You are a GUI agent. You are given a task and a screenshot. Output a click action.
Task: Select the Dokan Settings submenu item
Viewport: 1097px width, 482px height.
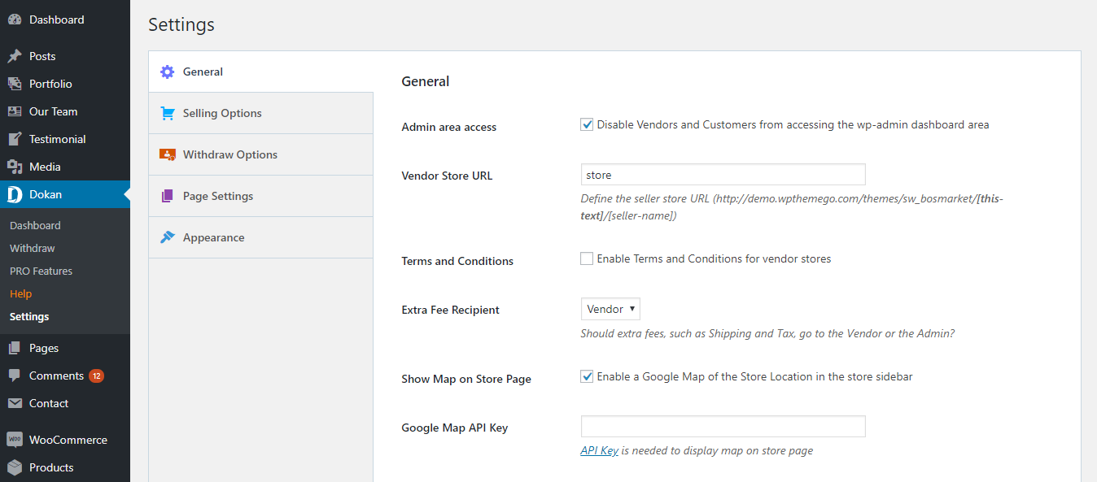29,316
